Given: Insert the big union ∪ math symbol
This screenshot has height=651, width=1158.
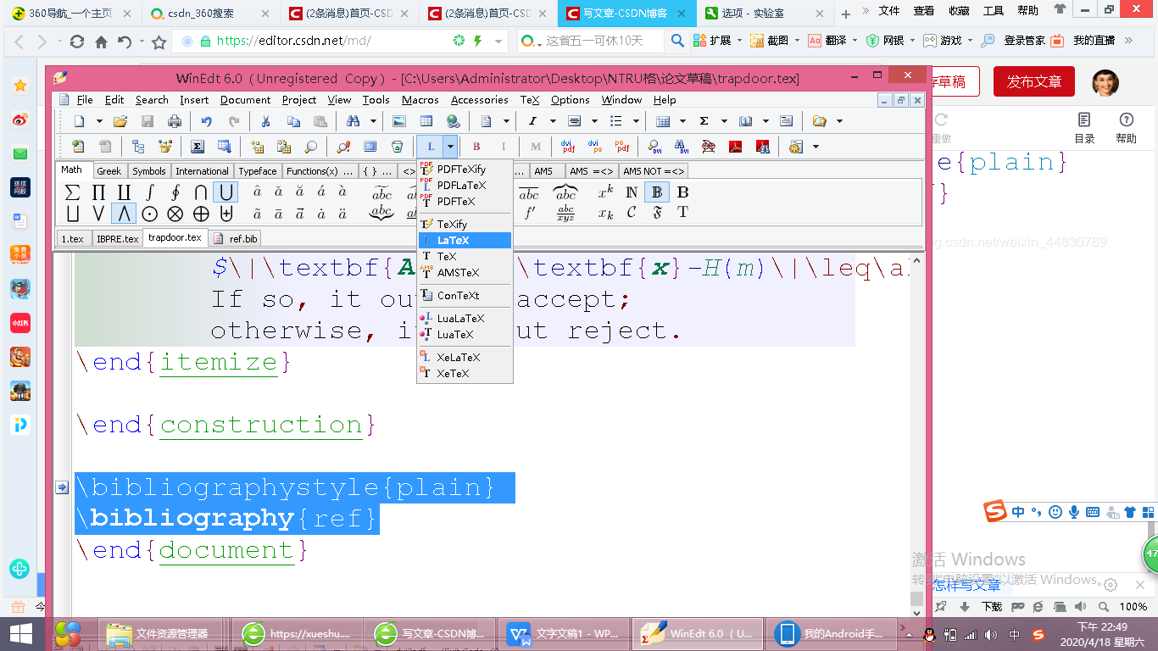Looking at the screenshot, I should pyautogui.click(x=225, y=192).
